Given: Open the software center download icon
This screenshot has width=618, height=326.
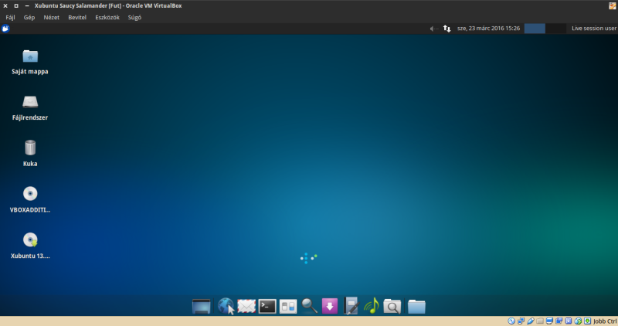Looking at the screenshot, I should [x=330, y=306].
